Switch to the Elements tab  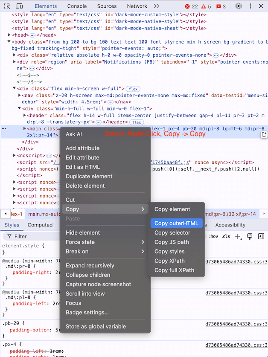tap(46, 6)
